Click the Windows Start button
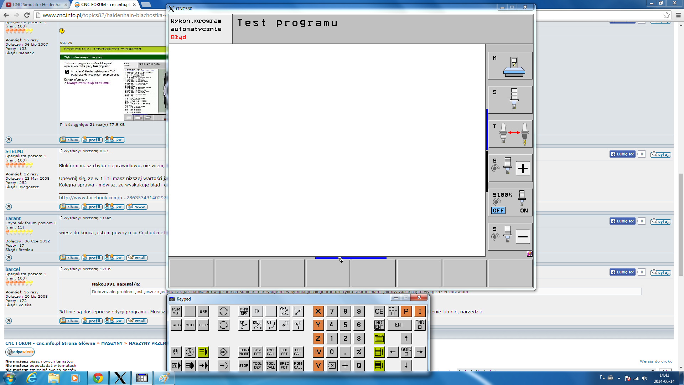 pos(10,378)
